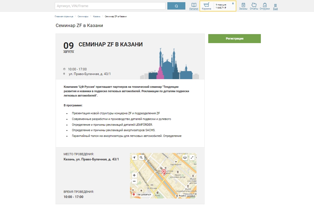Open the Семинары breadcrumb link
The image size is (314, 207).
coord(83,16)
